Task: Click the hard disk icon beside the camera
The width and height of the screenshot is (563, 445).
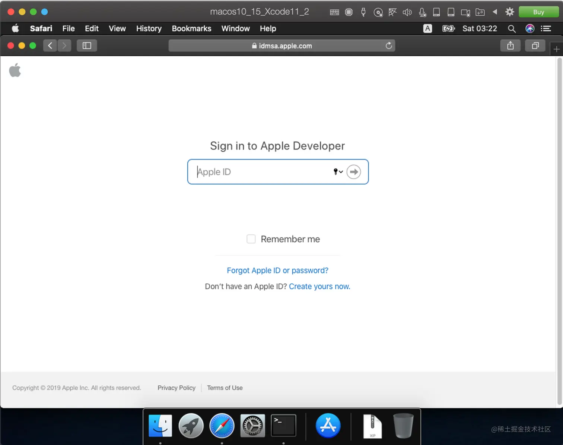Action: [x=451, y=12]
